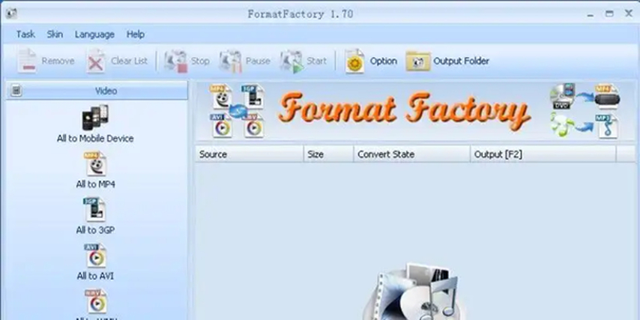Click the Stop toolbar icon
The image size is (640, 320).
tap(176, 61)
